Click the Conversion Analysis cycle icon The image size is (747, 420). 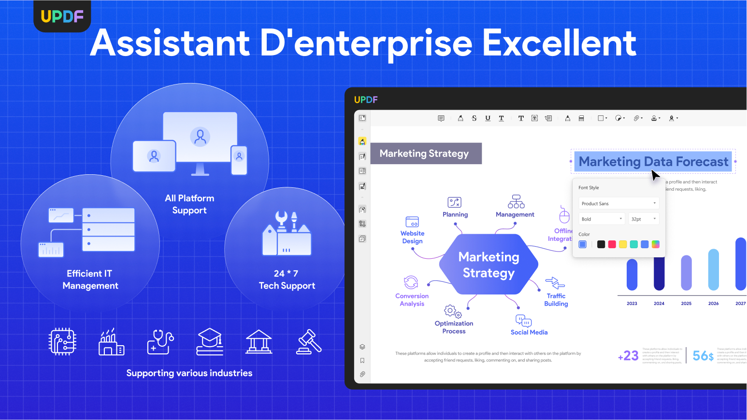411,282
